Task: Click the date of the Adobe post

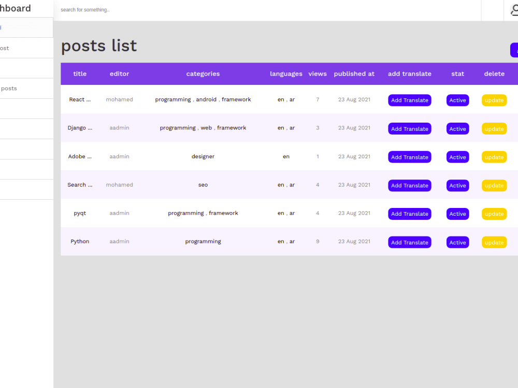Action: 354,156
